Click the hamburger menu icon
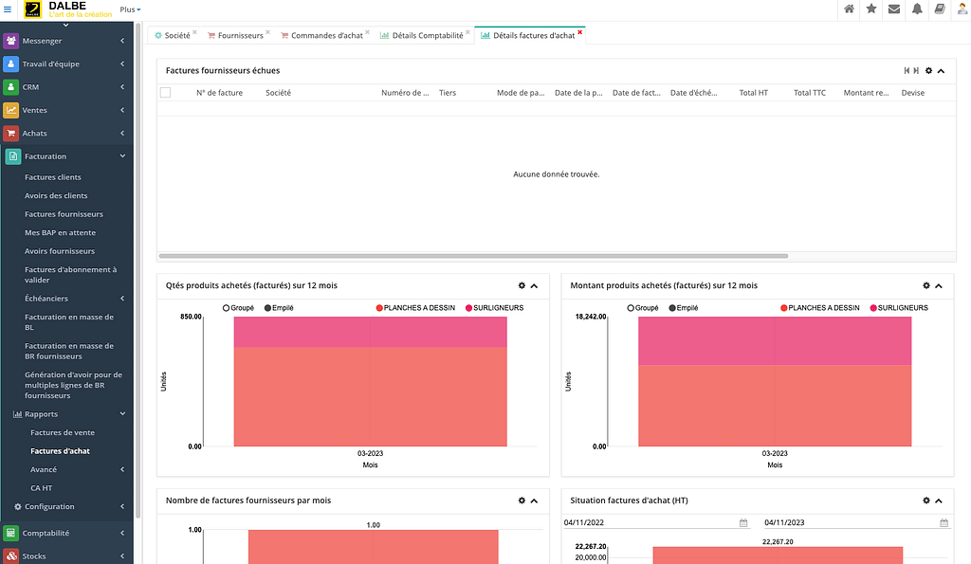The image size is (971, 564). [9, 9]
